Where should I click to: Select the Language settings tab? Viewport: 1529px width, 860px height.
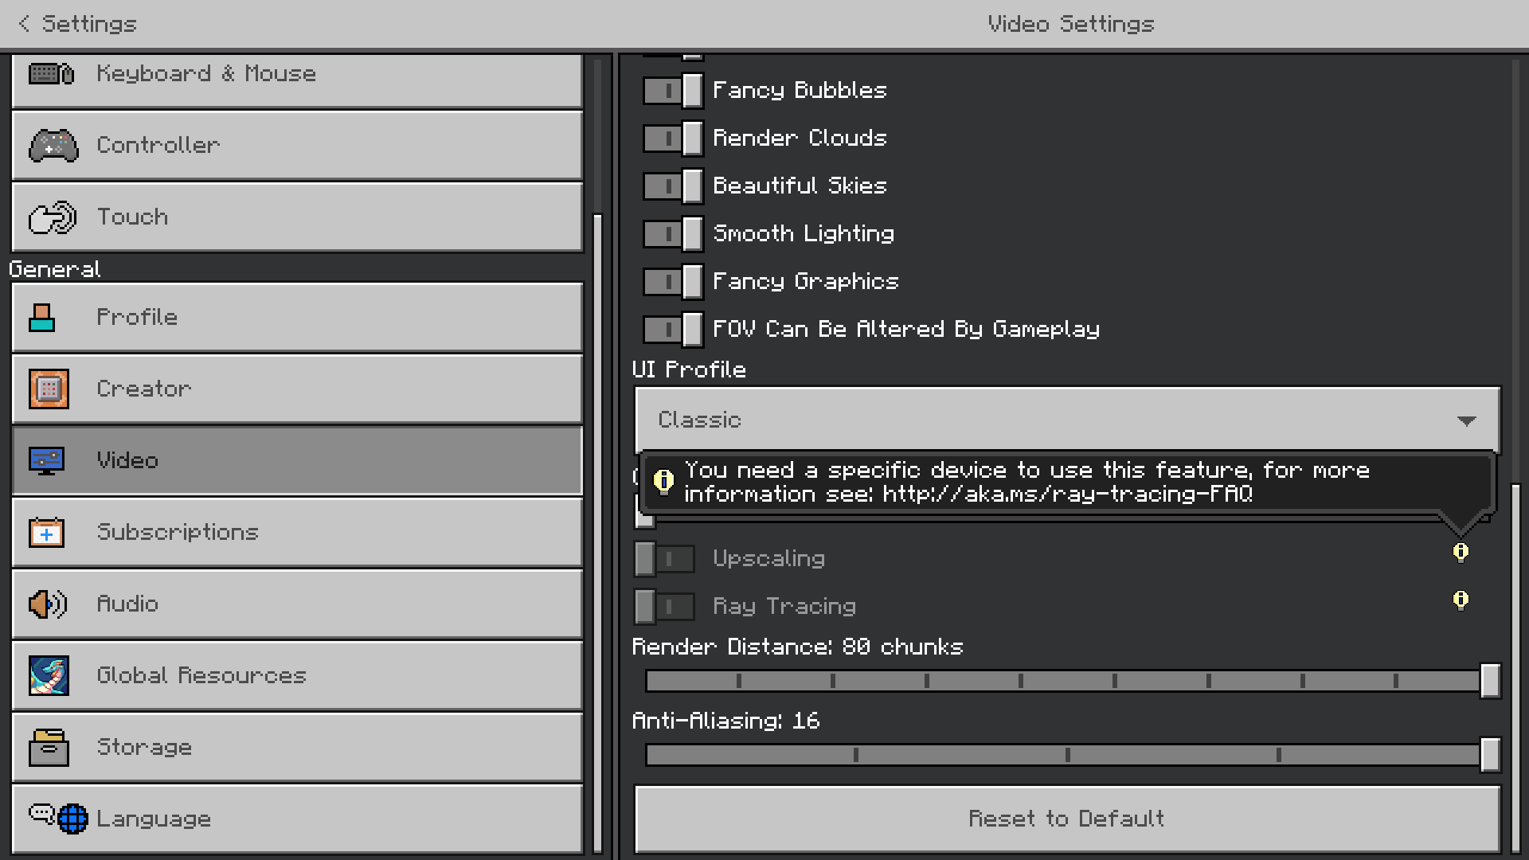tap(297, 819)
